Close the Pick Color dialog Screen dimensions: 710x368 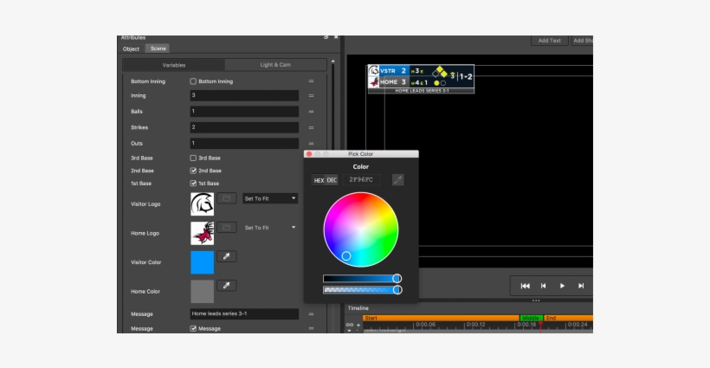(x=309, y=154)
